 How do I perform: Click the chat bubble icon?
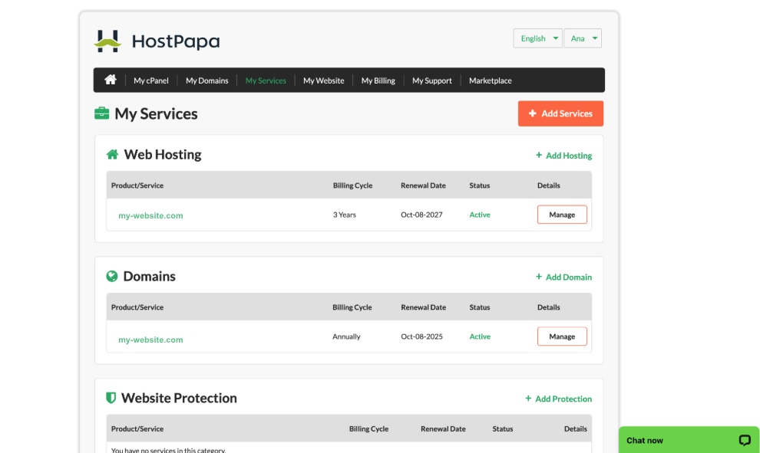[745, 440]
